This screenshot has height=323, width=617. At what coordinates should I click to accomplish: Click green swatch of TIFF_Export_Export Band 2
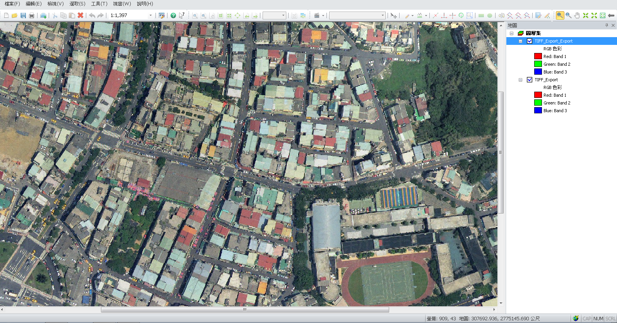[538, 64]
